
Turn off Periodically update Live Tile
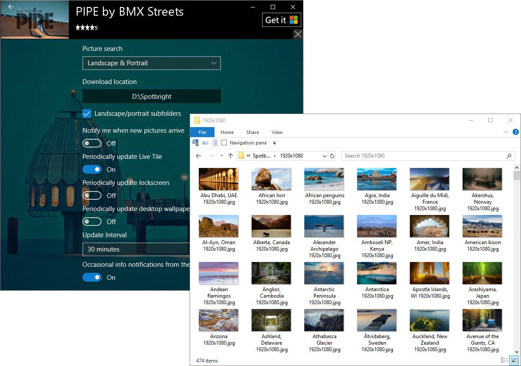92,169
